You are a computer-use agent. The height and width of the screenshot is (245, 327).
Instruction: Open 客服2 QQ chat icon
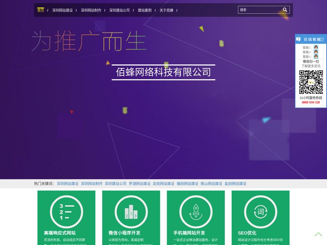(x=316, y=52)
